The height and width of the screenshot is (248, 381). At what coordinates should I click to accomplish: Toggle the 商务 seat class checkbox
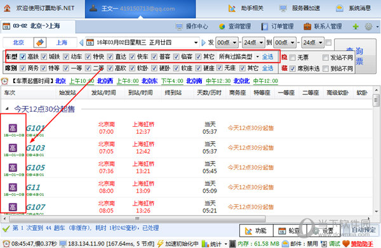pyautogui.click(x=23, y=69)
